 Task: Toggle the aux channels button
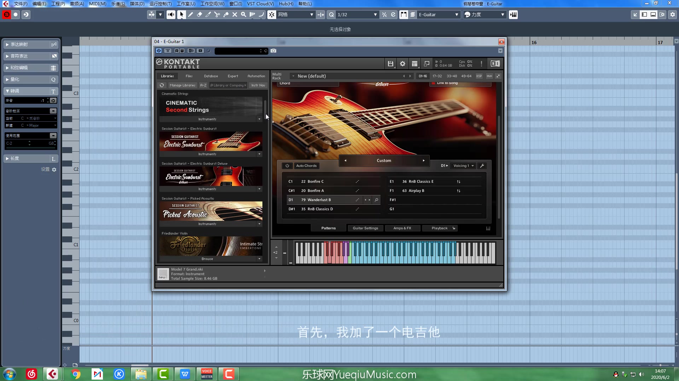click(489, 76)
